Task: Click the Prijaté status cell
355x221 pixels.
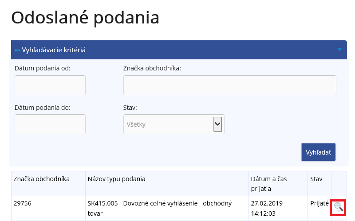Action: click(x=319, y=204)
